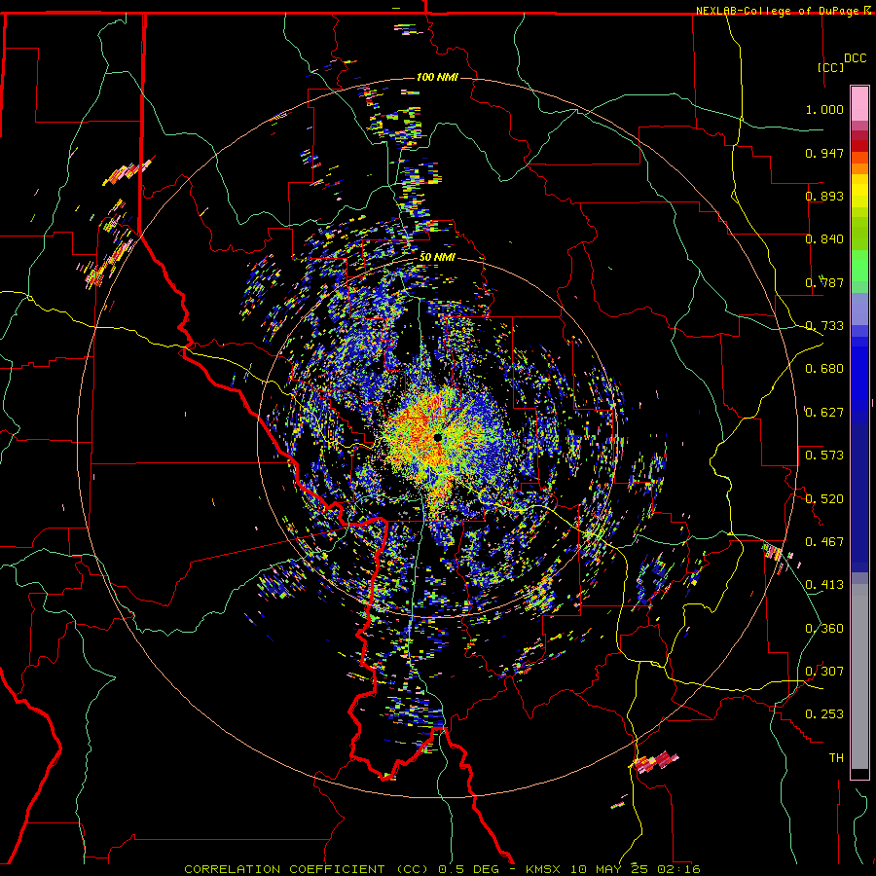Click the 100 NMI range ring label
The width and height of the screenshot is (876, 876).
pyautogui.click(x=437, y=77)
